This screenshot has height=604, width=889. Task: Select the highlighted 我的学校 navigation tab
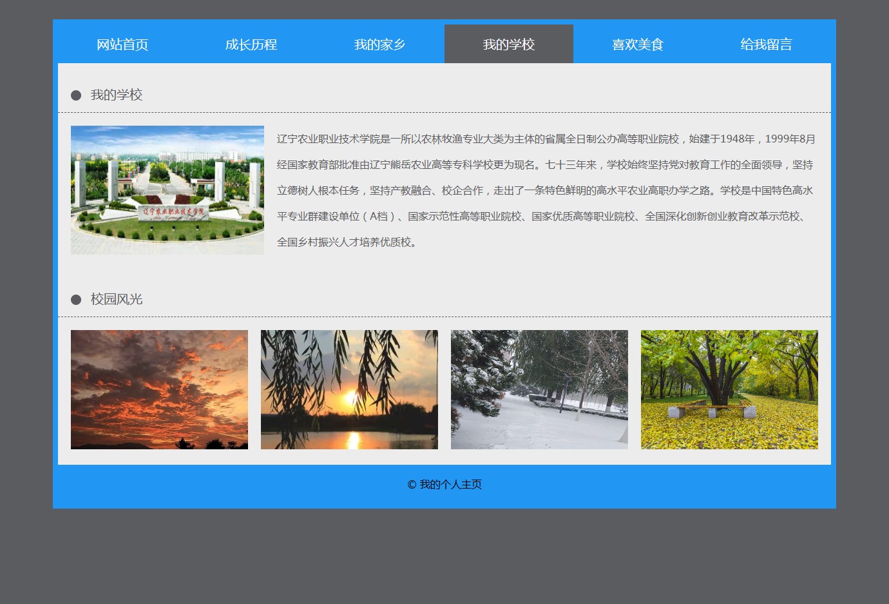coord(509,44)
